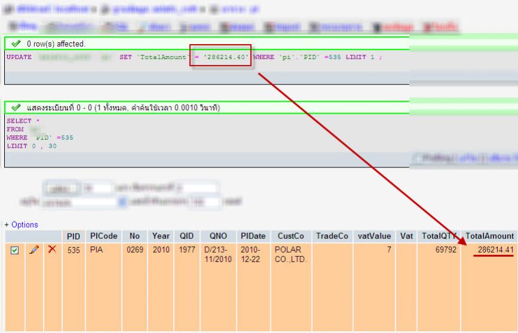Delete row 535 with the red X icon
Screen dimensions: 518x333
click(x=52, y=249)
